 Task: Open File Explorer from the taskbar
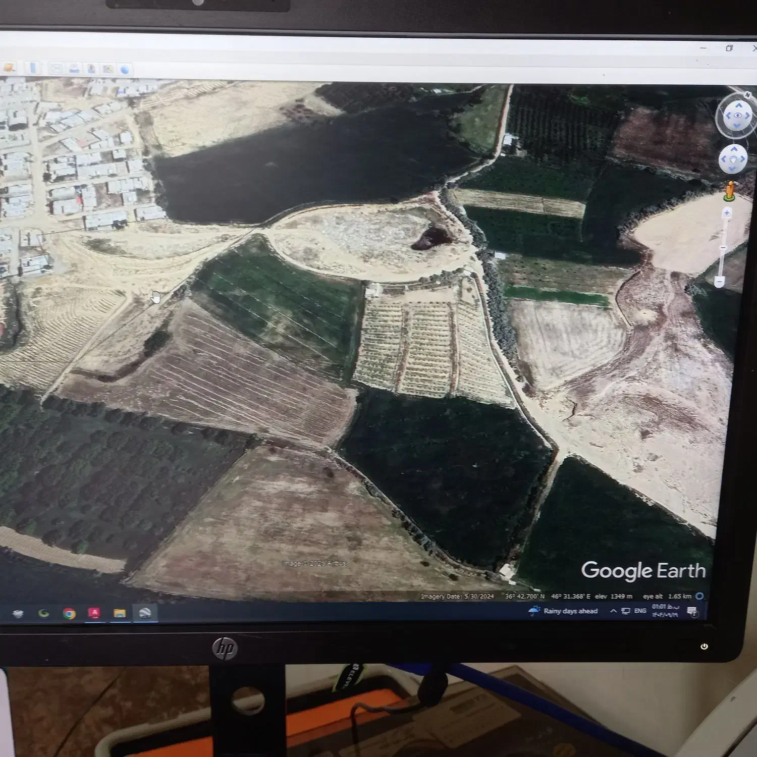tap(120, 613)
